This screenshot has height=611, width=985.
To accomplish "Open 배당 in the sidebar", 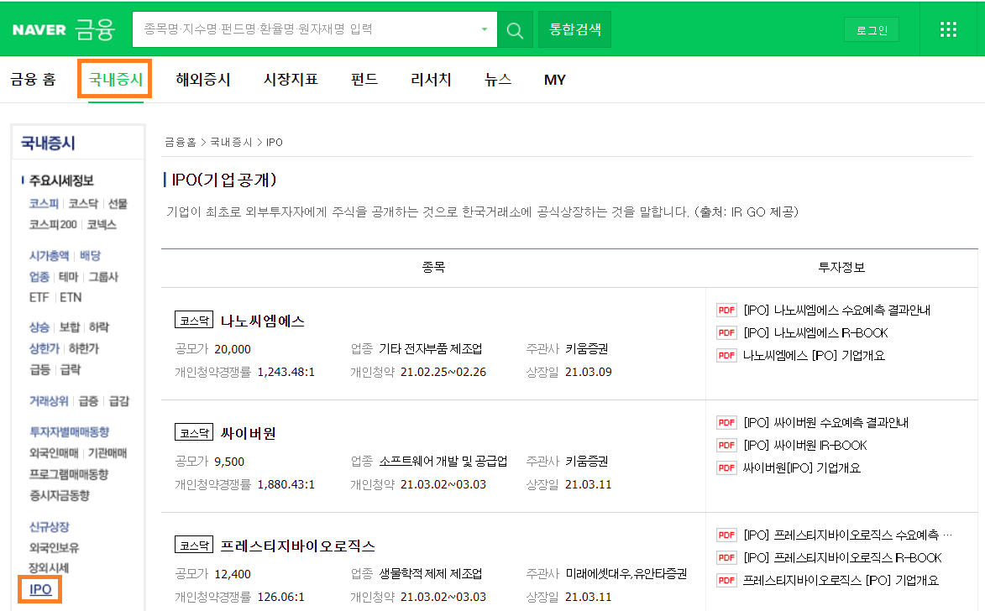I will coord(90,256).
